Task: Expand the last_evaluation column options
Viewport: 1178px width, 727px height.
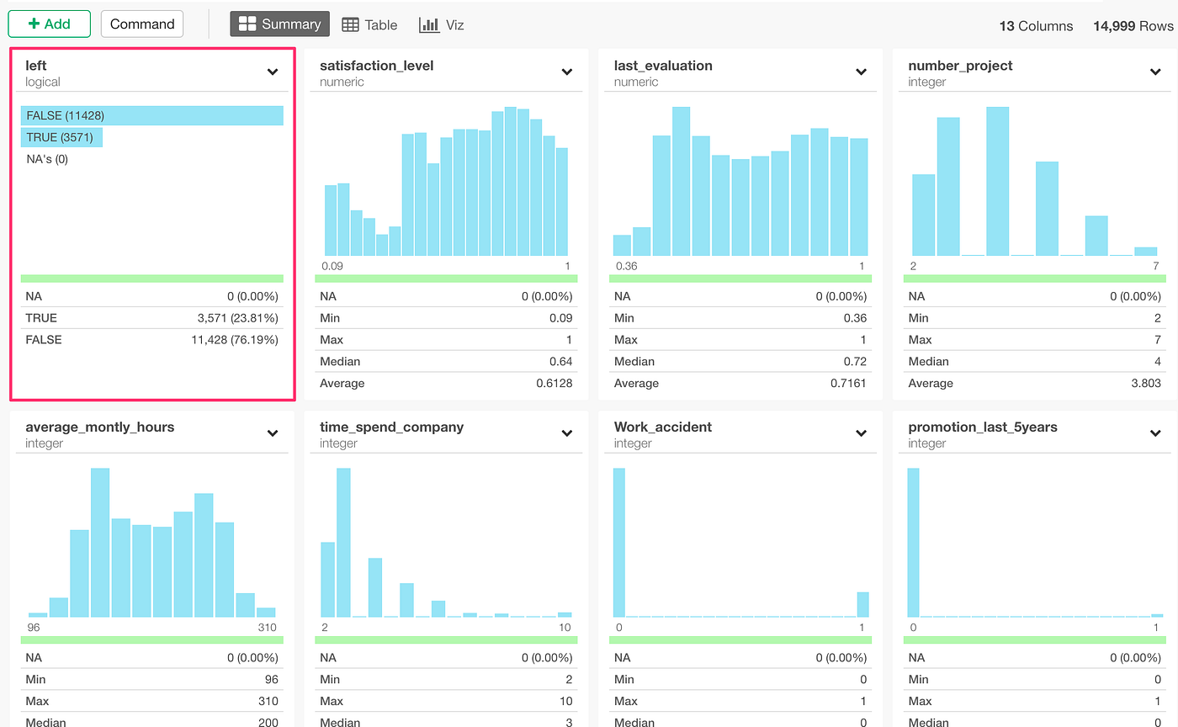Action: pos(861,72)
